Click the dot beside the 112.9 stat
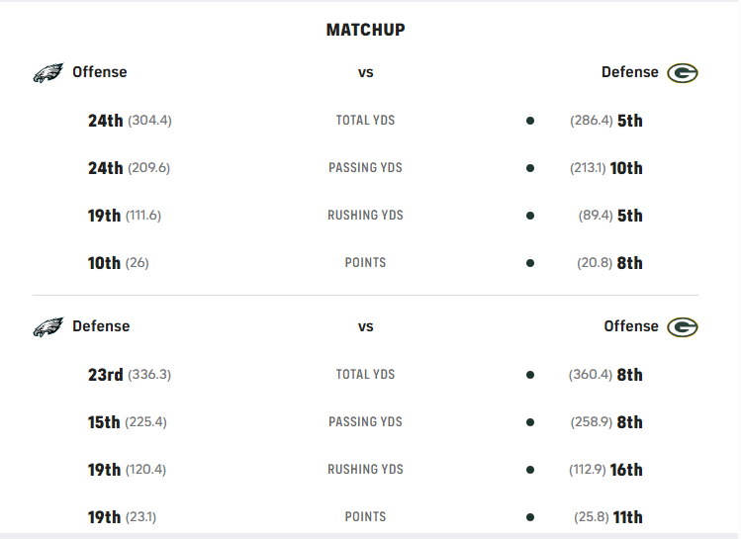 point(530,470)
